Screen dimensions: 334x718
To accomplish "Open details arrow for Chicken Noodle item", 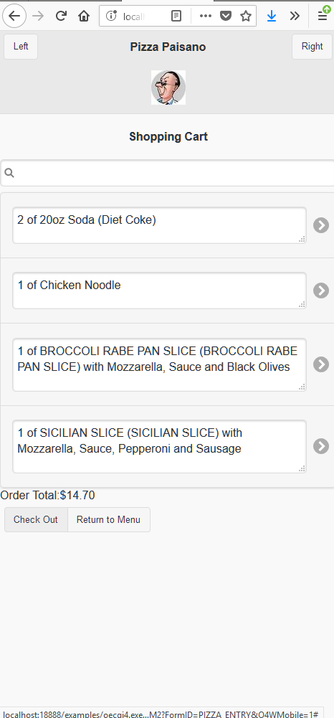I will [320, 290].
